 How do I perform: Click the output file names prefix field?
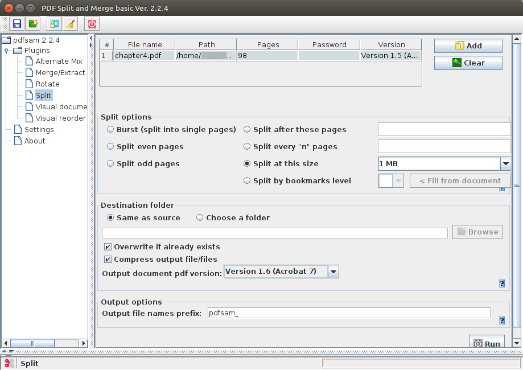349,313
